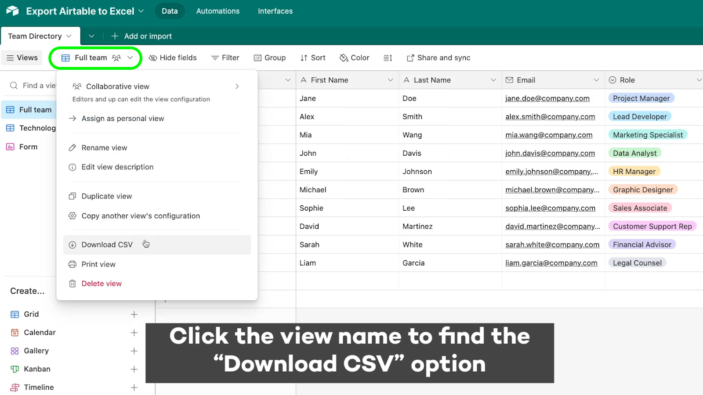This screenshot has width=703, height=395.
Task: Open the Export Airtable to Excel base dropdown
Action: (141, 11)
